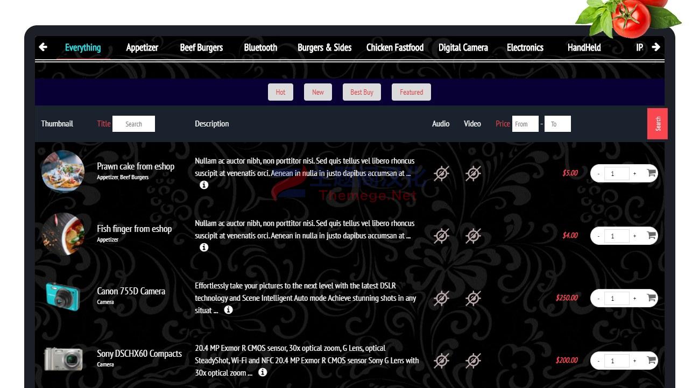Filter products by Featured
This screenshot has height=388, width=699.
pyautogui.click(x=411, y=92)
